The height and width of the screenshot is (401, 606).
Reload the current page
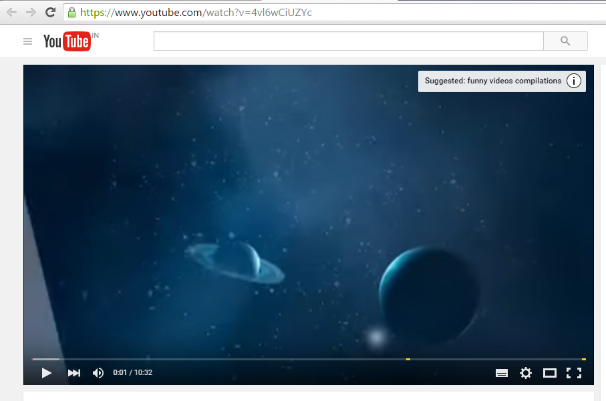tap(50, 13)
